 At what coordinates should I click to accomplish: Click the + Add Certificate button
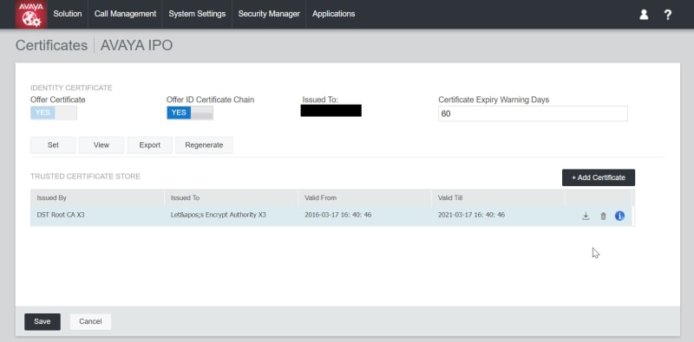pos(599,177)
